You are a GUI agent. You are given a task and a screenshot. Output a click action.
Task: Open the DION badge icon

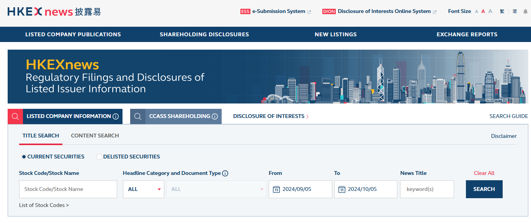coord(329,11)
